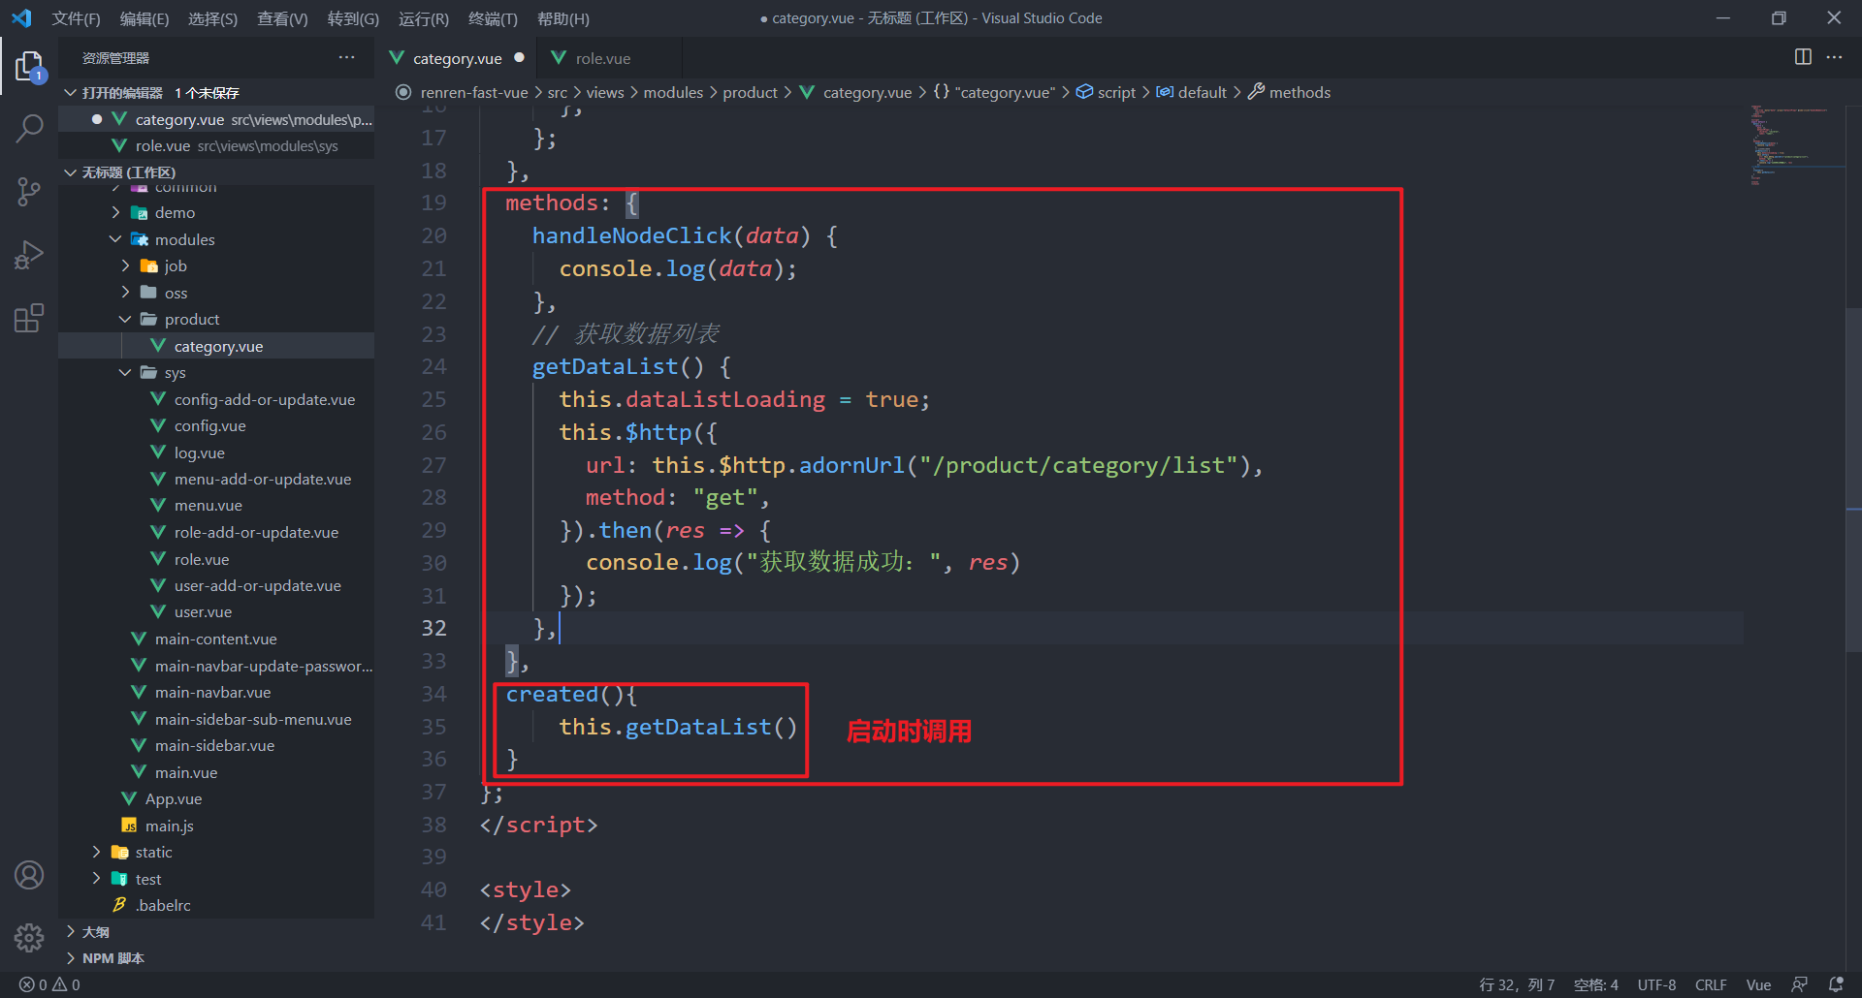The width and height of the screenshot is (1862, 998).
Task: Open editor more actions ellipsis
Action: coord(1834,57)
